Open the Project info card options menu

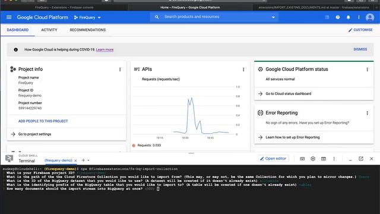coord(120,70)
